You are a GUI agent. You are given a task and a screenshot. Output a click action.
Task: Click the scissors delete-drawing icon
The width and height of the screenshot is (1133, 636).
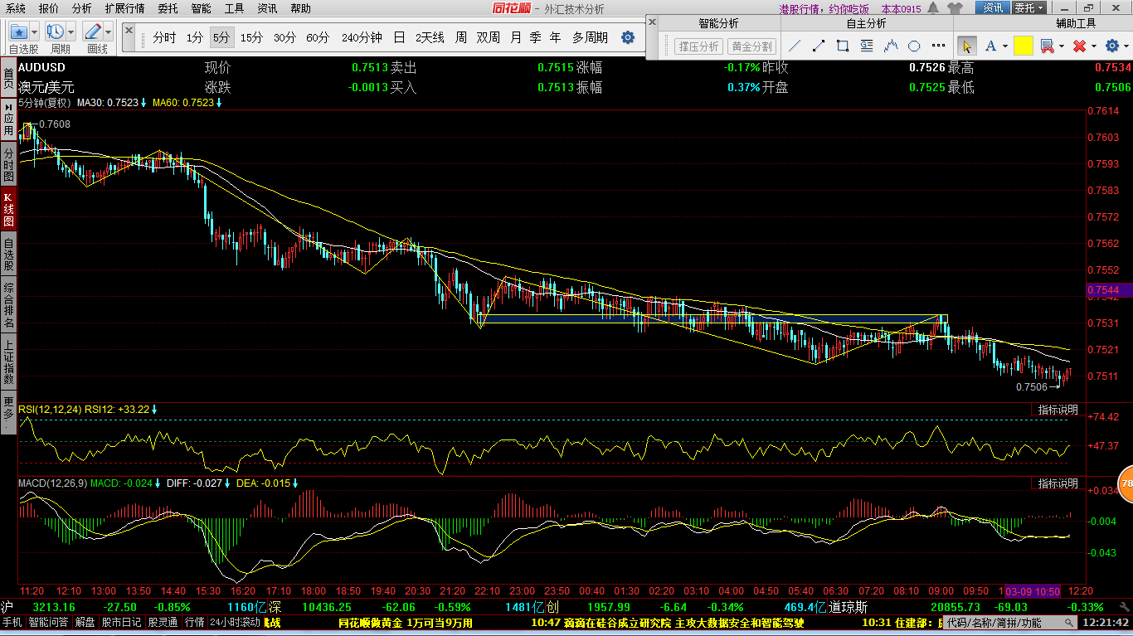click(1047, 46)
